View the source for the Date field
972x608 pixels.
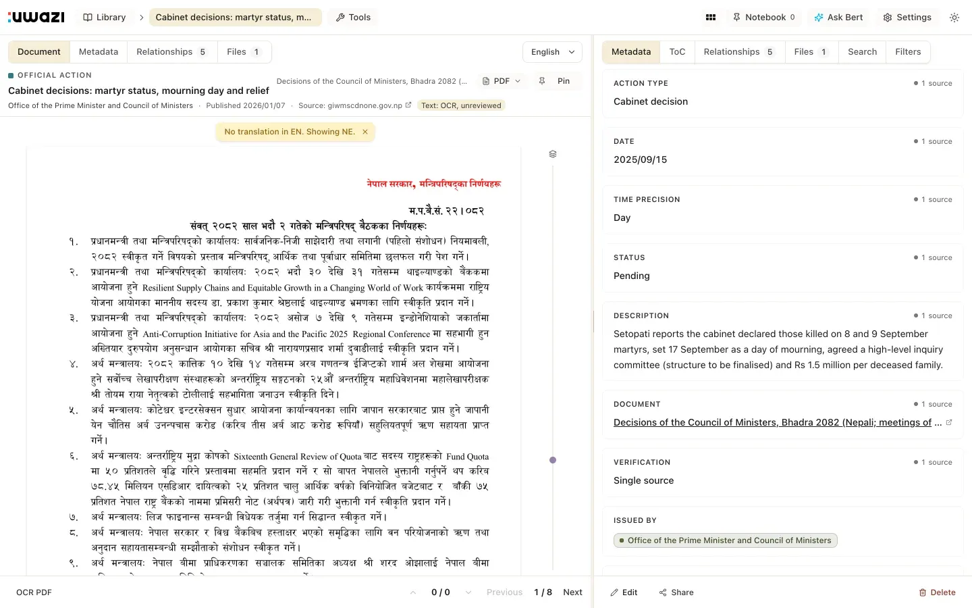click(934, 141)
